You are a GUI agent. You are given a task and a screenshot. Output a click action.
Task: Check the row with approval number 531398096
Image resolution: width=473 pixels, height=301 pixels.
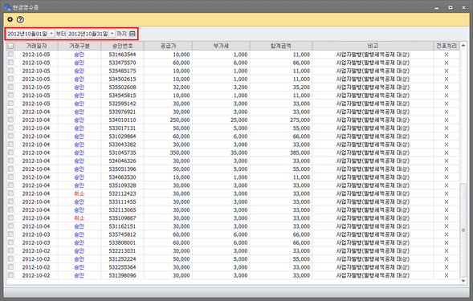point(10,275)
